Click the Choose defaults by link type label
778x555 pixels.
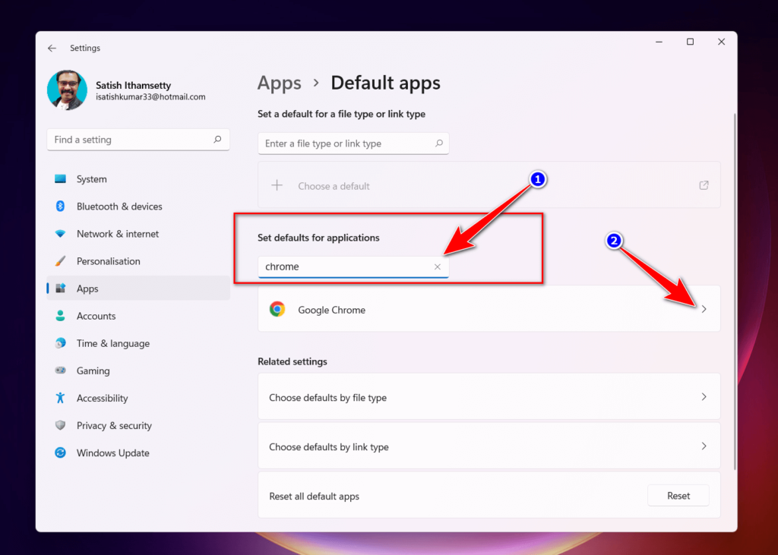328,447
